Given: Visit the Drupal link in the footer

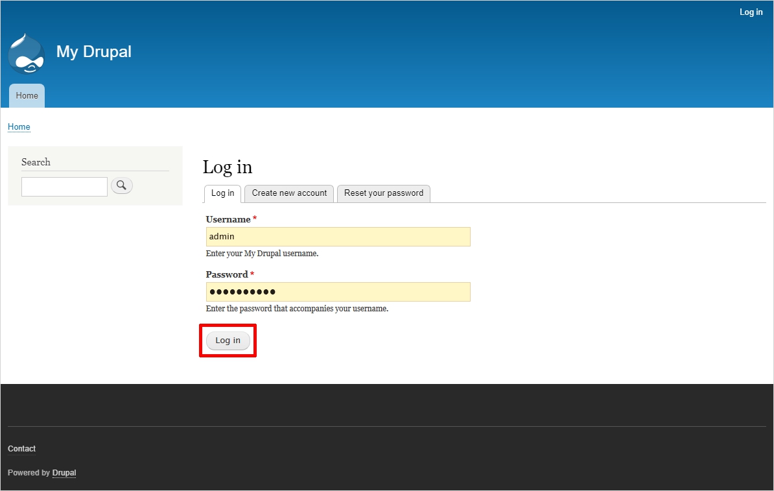Looking at the screenshot, I should click(64, 473).
